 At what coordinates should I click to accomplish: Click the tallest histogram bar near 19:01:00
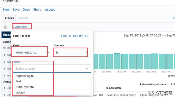tap(117, 61)
